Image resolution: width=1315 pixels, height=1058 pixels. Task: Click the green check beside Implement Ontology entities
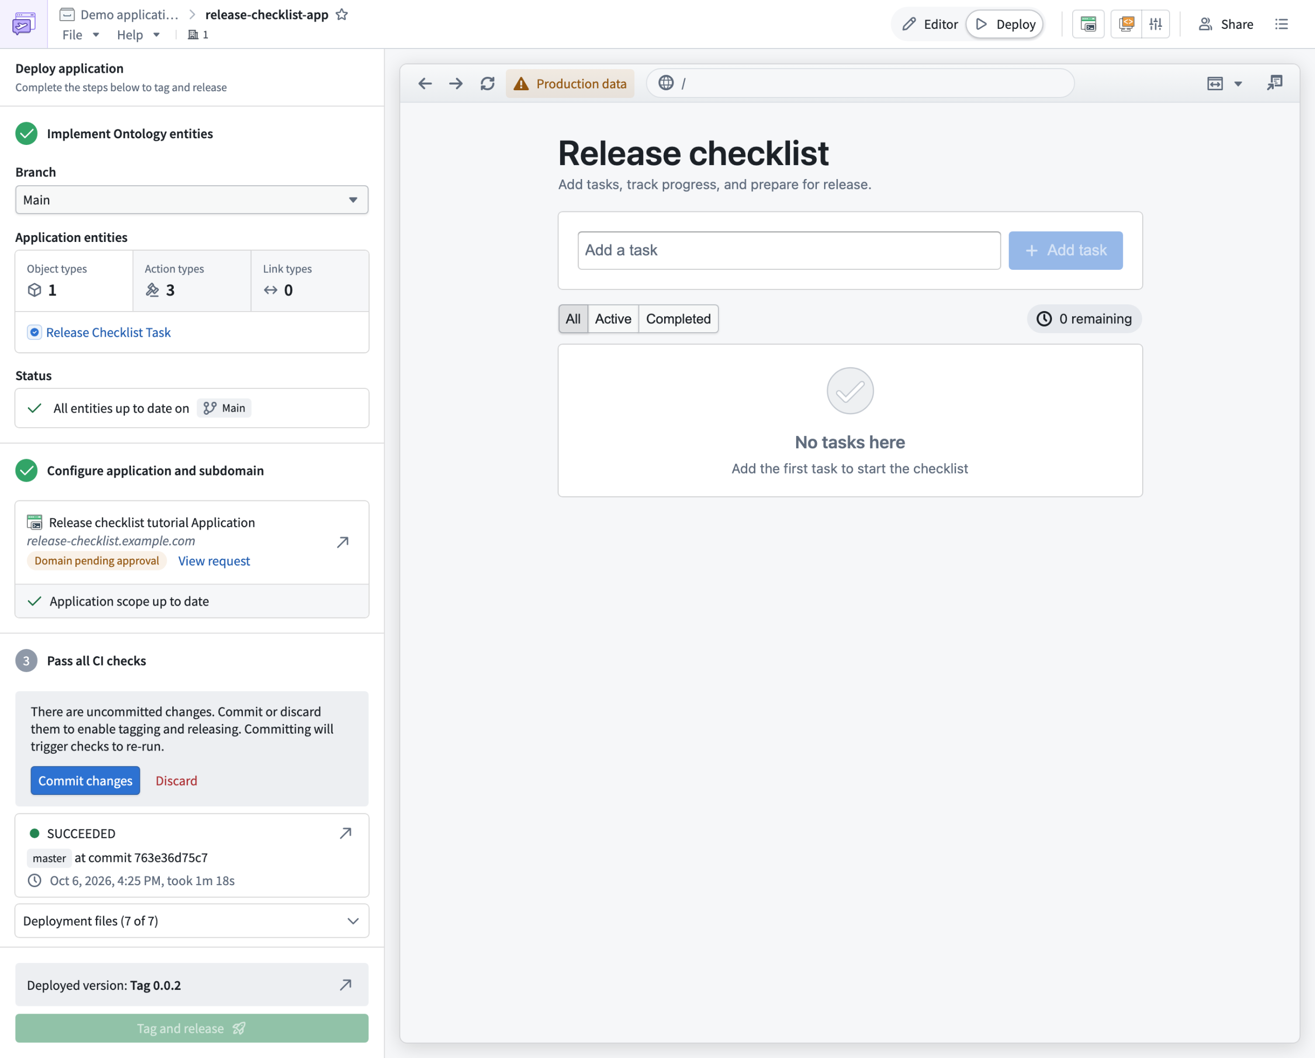pyautogui.click(x=26, y=134)
